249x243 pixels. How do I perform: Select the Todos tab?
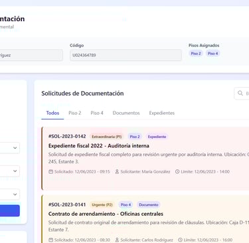(x=52, y=113)
